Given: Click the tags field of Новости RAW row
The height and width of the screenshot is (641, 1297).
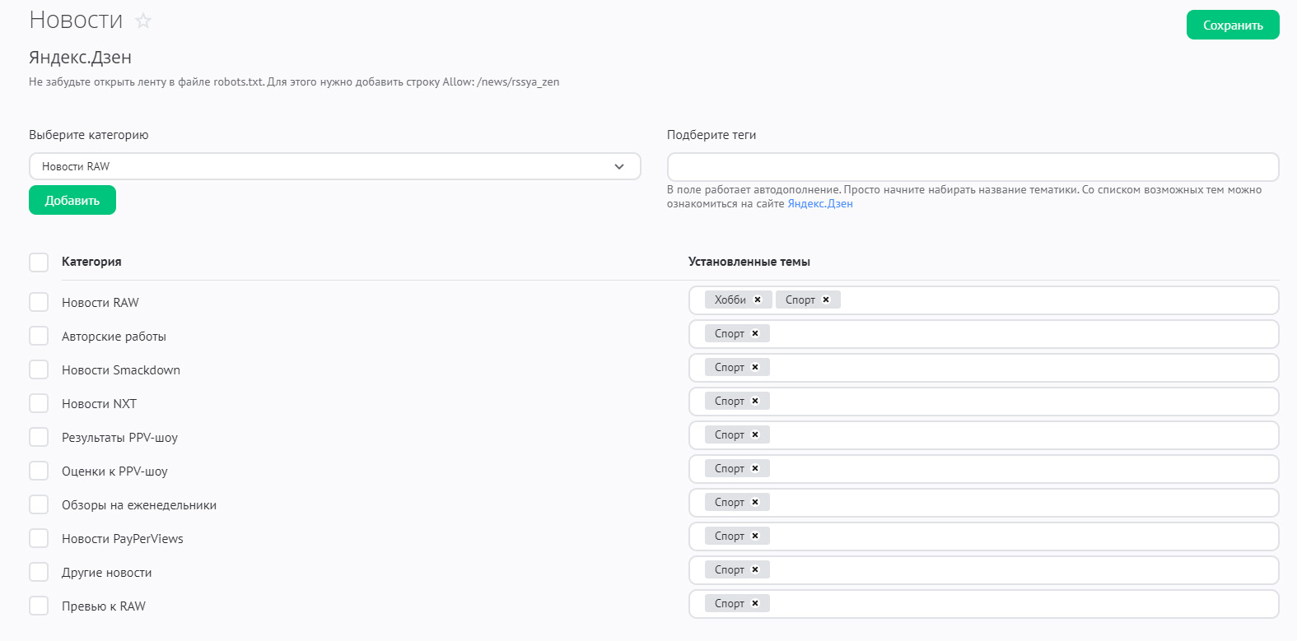Looking at the screenshot, I should 983,300.
